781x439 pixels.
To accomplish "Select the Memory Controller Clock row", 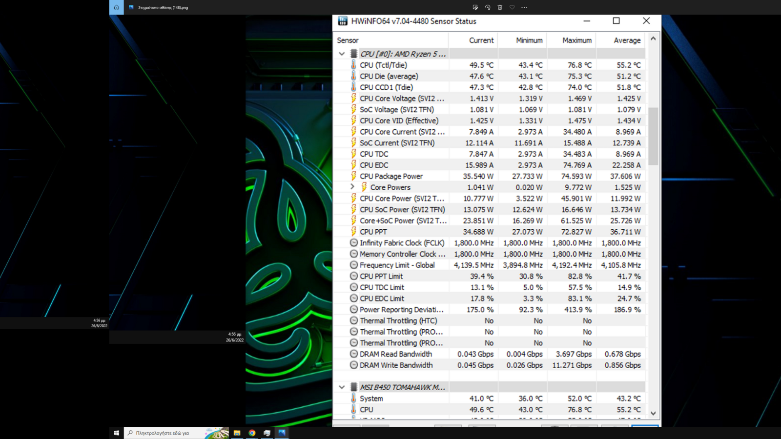I will click(x=489, y=254).
